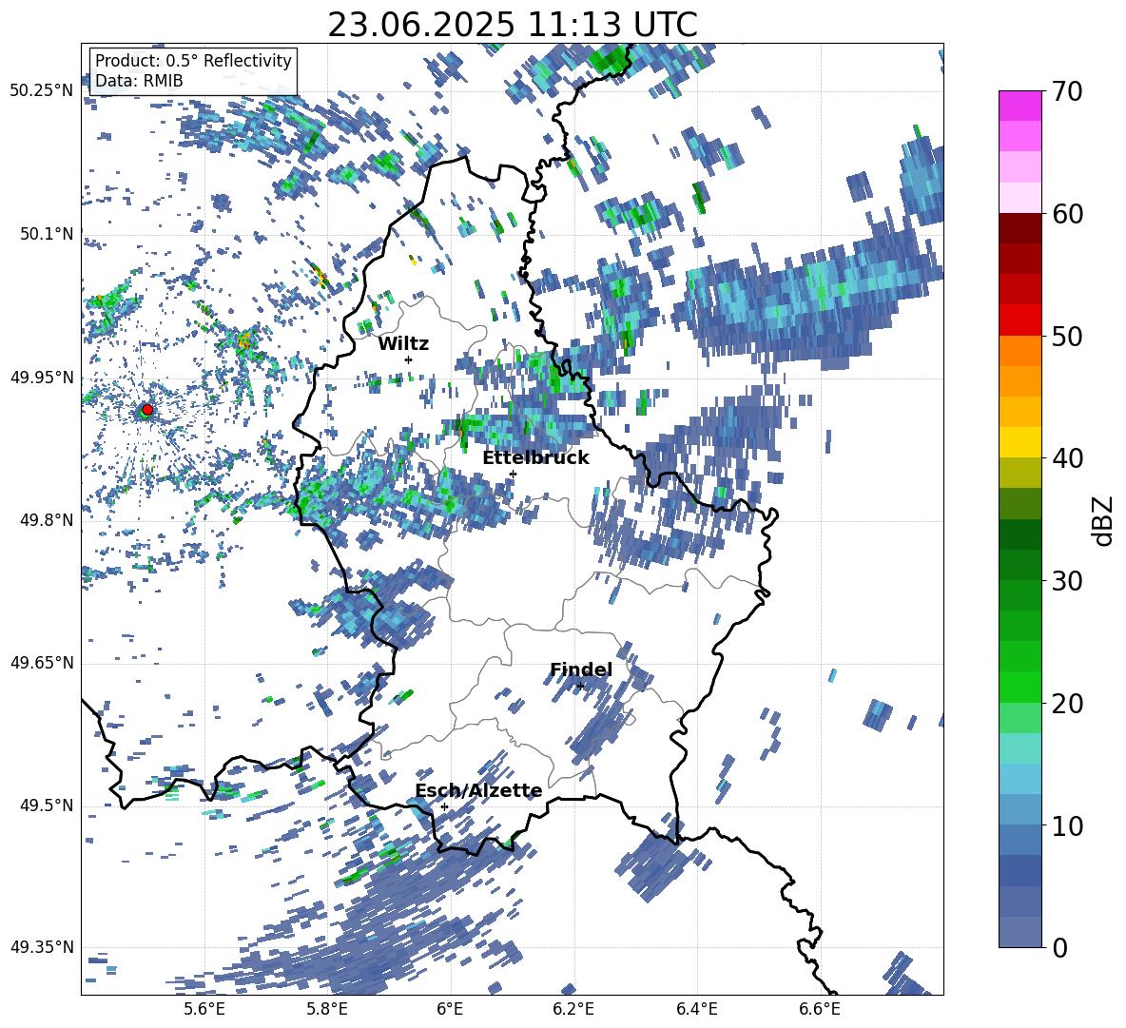Click the yellow colorbar segment above 40
The height and width of the screenshot is (1028, 1126).
click(1019, 442)
